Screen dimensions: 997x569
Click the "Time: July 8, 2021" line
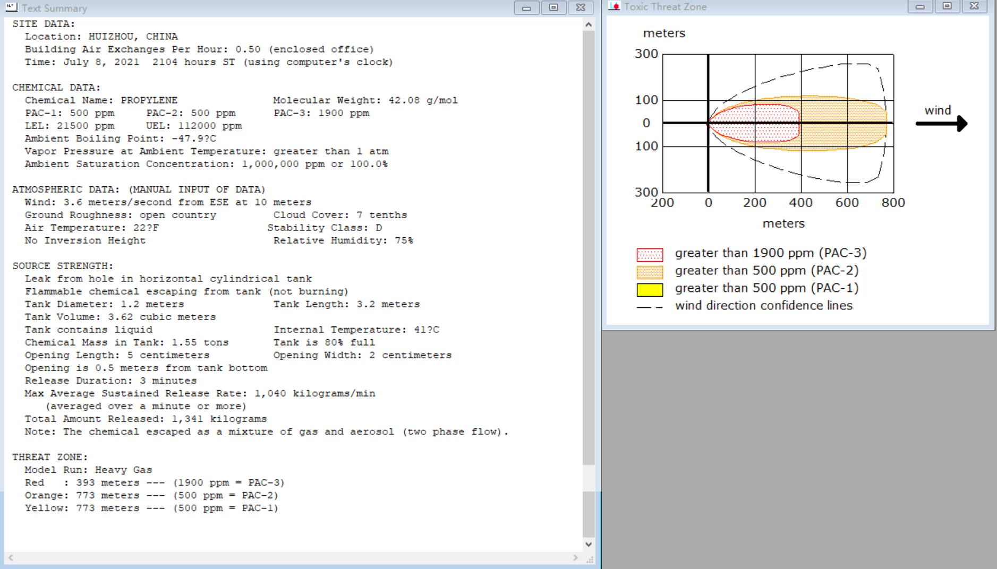[x=209, y=62]
